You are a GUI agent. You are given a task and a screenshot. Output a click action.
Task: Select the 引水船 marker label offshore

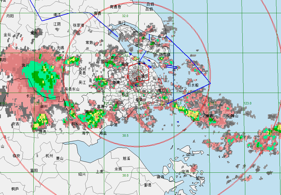[193, 85]
